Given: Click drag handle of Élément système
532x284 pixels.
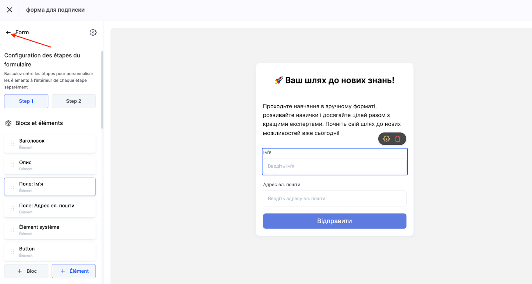Looking at the screenshot, I should click(x=12, y=230).
